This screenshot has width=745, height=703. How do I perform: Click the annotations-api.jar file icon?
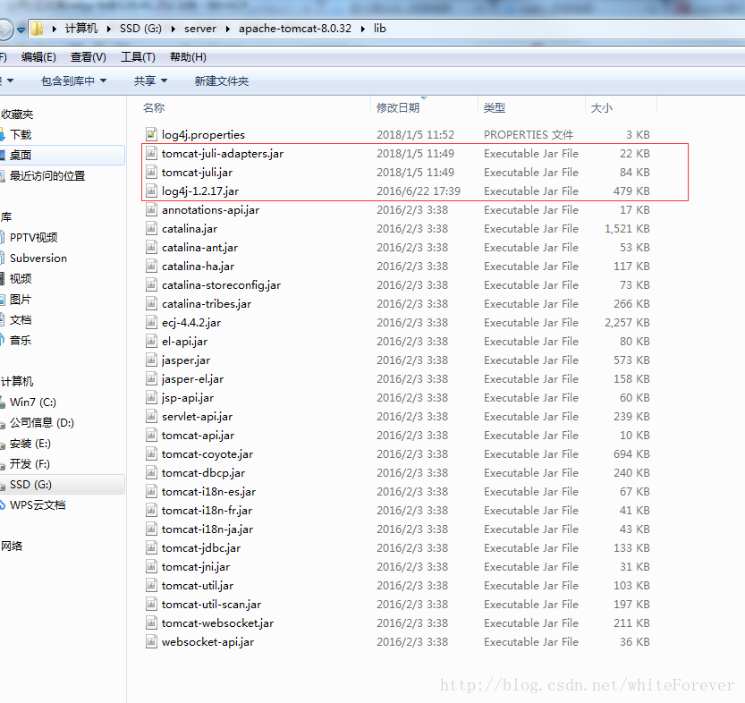(151, 209)
